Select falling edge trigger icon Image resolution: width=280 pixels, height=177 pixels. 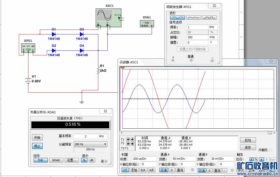[256, 159]
